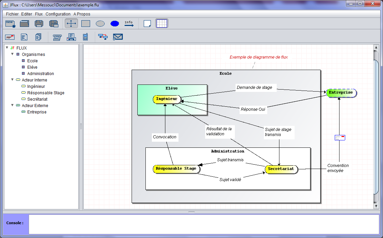
Task: Open the Configuration menu
Action: click(x=58, y=14)
